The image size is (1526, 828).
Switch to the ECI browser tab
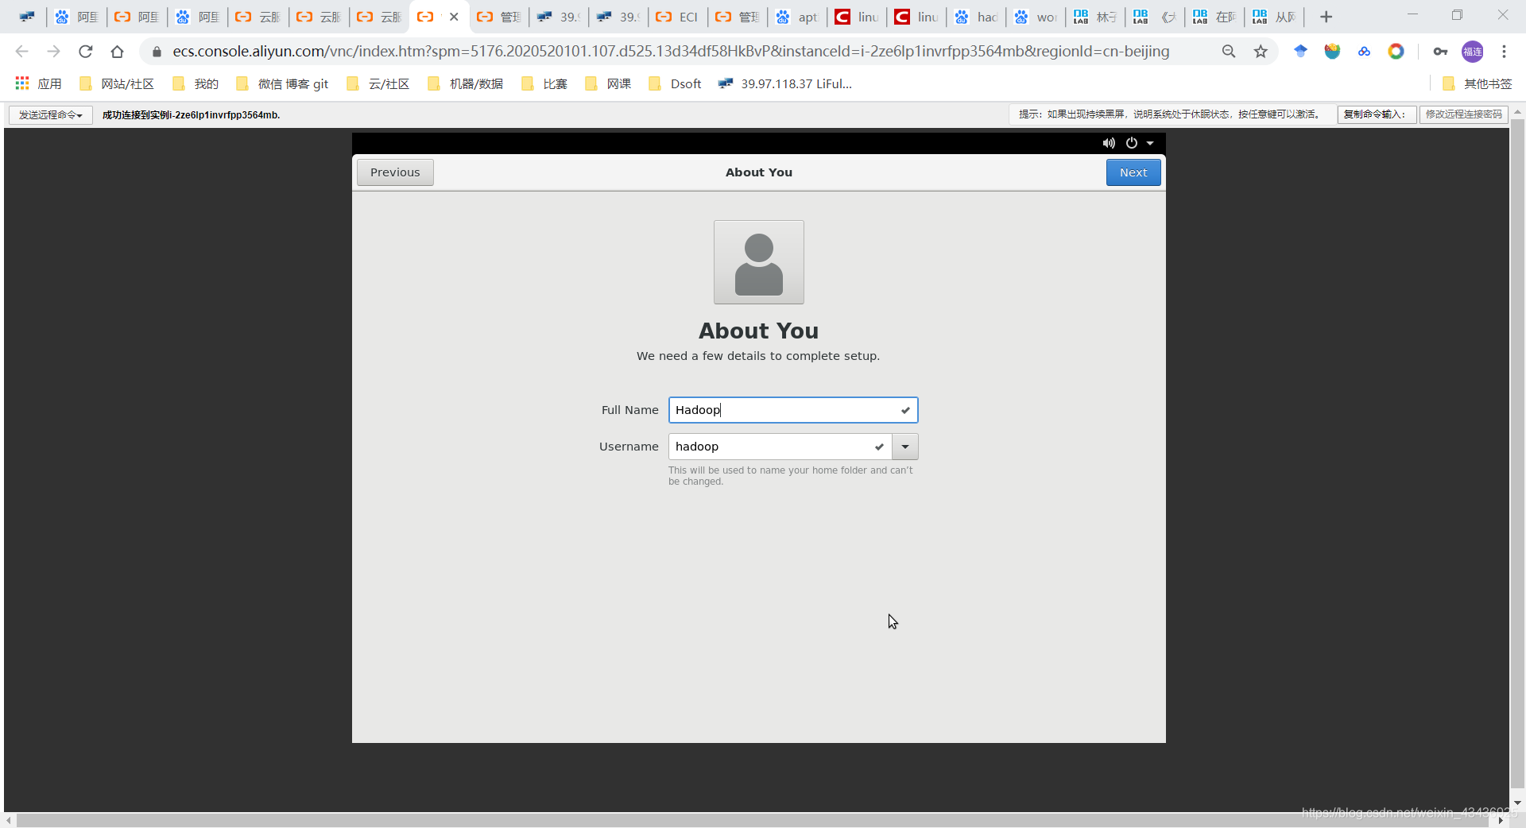pos(676,17)
